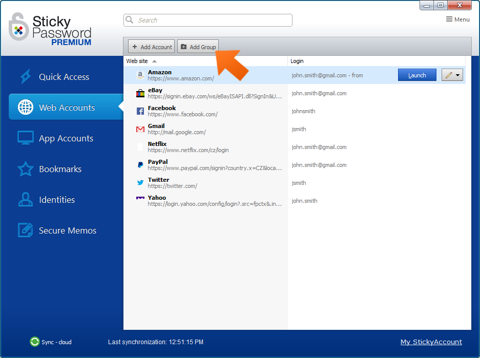
Task: Select the Twitter account name
Action: pos(158,180)
